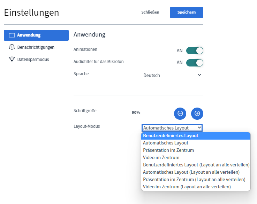Open the Sprache language dropdown
This screenshot has height=204, width=257.
[x=172, y=75]
